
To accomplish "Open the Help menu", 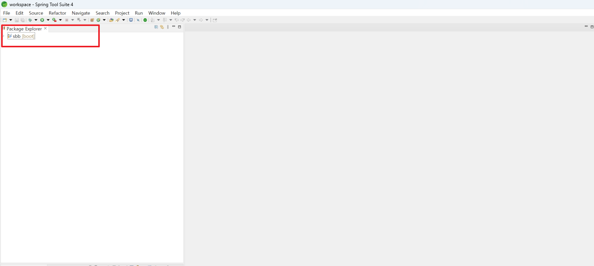I will click(175, 13).
